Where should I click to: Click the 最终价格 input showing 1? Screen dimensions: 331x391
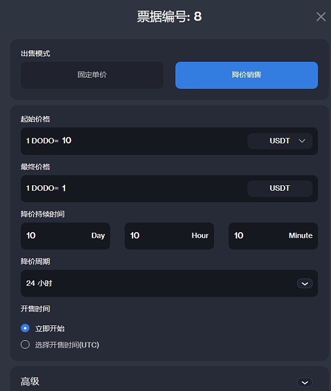tap(149, 189)
